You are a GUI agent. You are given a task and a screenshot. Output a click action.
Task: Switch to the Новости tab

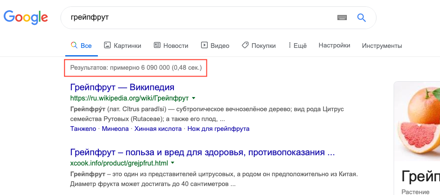pyautogui.click(x=171, y=45)
